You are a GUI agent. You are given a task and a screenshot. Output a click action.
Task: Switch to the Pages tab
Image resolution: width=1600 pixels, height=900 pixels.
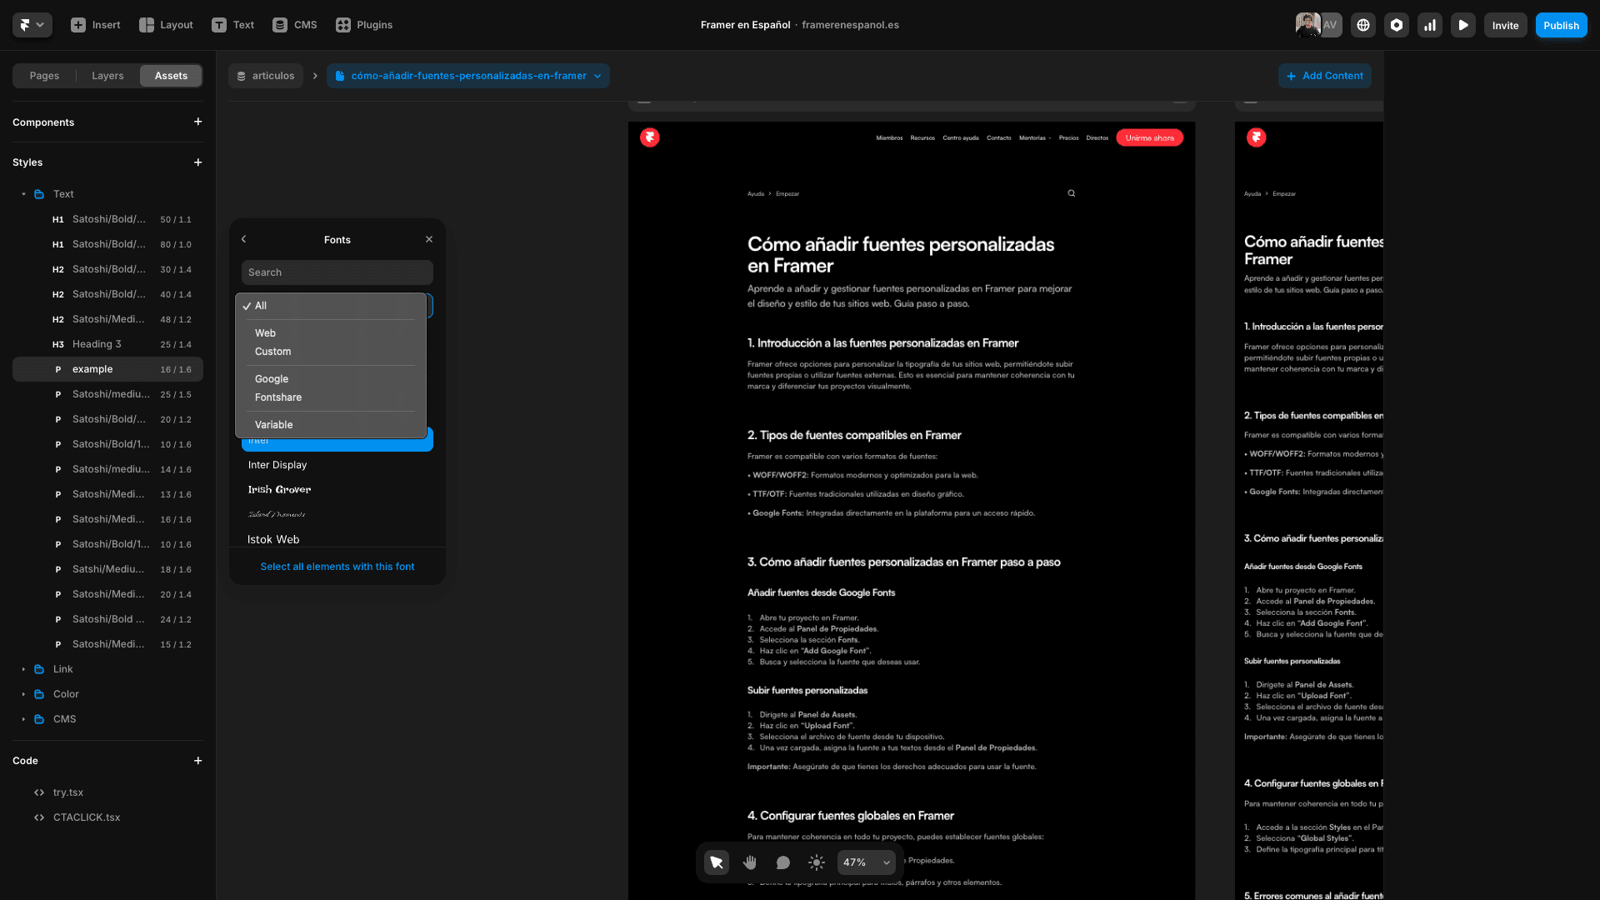pyautogui.click(x=44, y=76)
